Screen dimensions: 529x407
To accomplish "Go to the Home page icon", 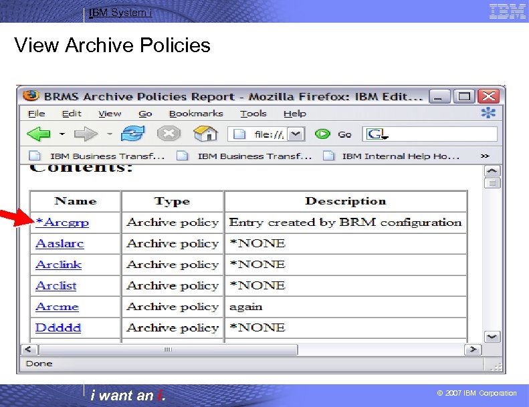I will pyautogui.click(x=205, y=133).
